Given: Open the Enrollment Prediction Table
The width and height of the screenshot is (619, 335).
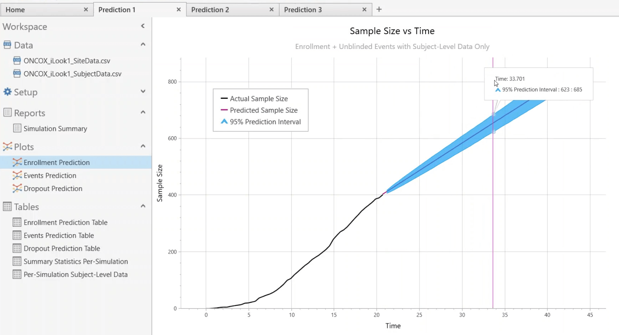Looking at the screenshot, I should pos(65,222).
